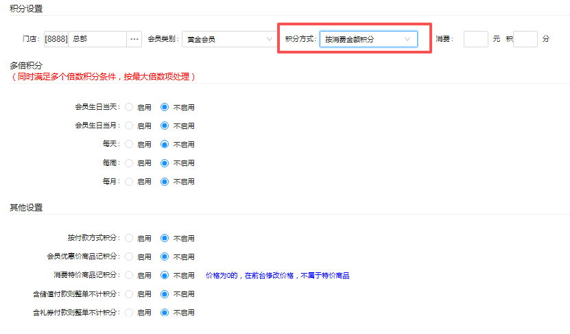Select 不启用 for 会员优惠价商品记积分
Viewport: 570px width, 334px height.
click(x=165, y=257)
